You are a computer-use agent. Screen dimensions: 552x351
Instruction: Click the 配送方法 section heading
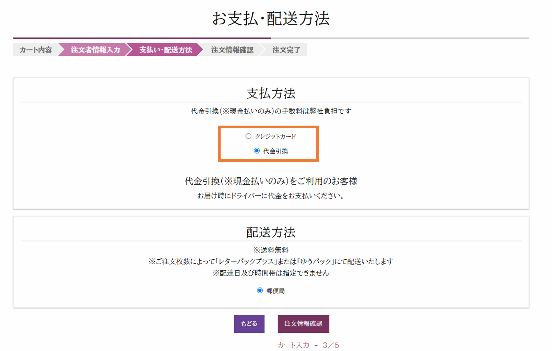[x=271, y=232]
